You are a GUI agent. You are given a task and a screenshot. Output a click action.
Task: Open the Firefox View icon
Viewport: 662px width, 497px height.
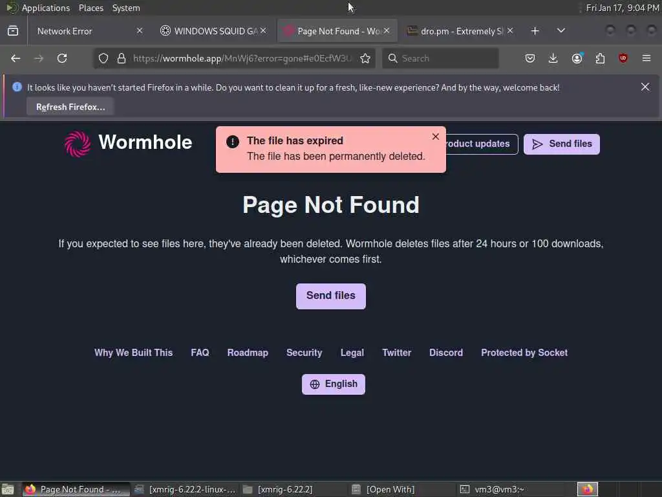pos(13,31)
